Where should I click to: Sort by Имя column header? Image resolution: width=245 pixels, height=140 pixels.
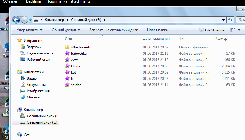tap(68, 39)
